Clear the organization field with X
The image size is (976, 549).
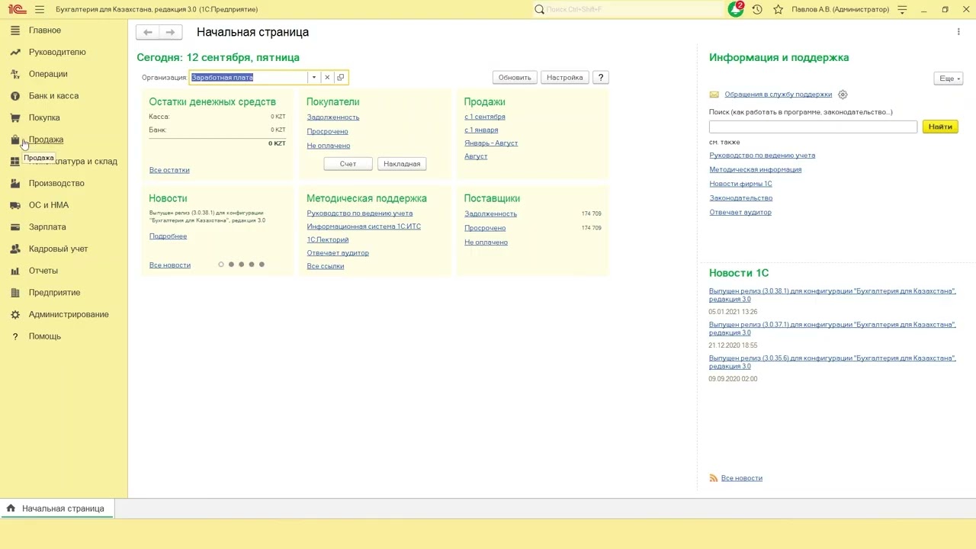pyautogui.click(x=327, y=77)
